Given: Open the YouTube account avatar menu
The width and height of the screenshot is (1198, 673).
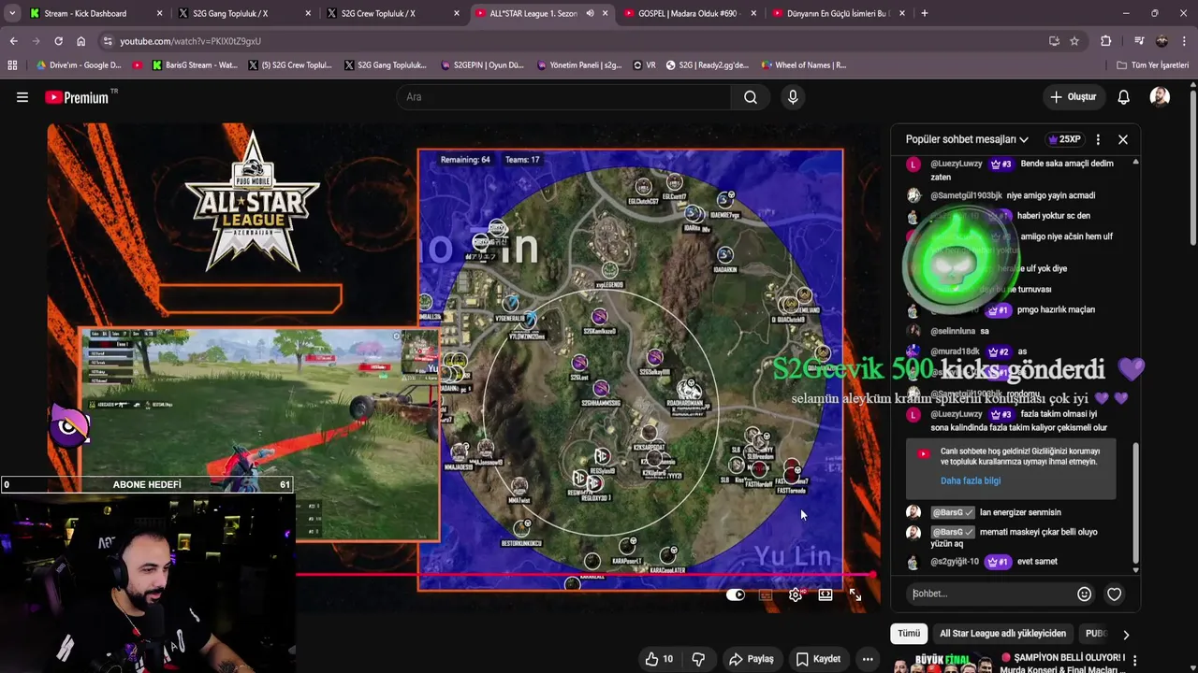Looking at the screenshot, I should [x=1160, y=97].
